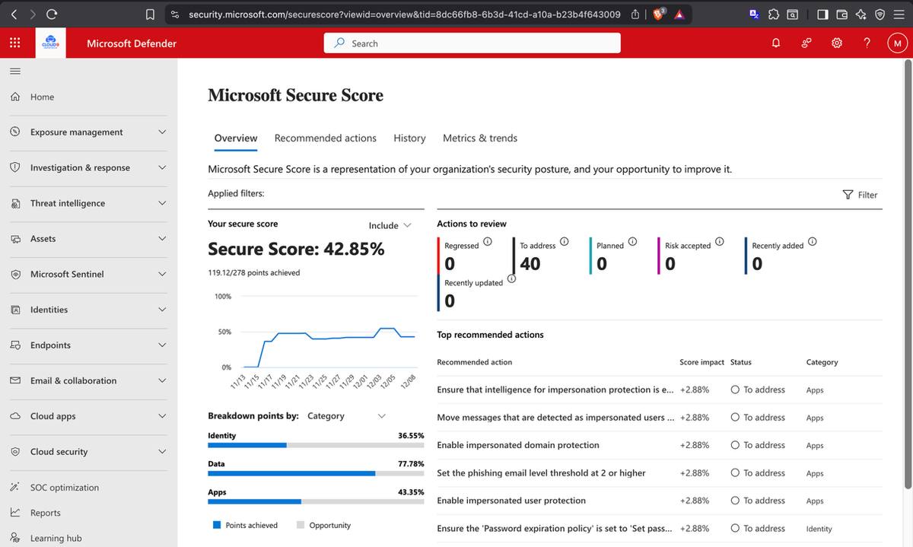Click the Search input box
This screenshot has width=913, height=547.
click(472, 43)
